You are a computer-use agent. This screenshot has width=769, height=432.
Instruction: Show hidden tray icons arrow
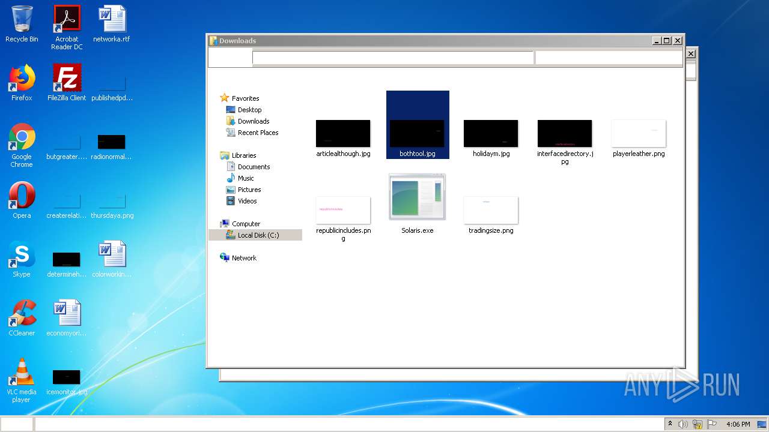[670, 424]
